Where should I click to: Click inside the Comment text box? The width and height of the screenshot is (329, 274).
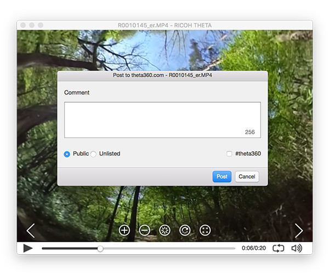click(x=162, y=119)
